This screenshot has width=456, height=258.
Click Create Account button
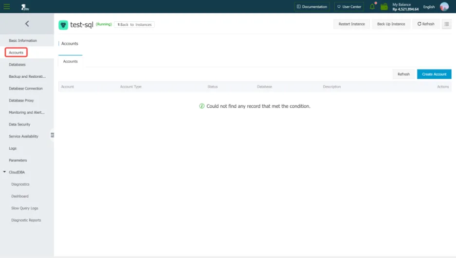coord(434,74)
